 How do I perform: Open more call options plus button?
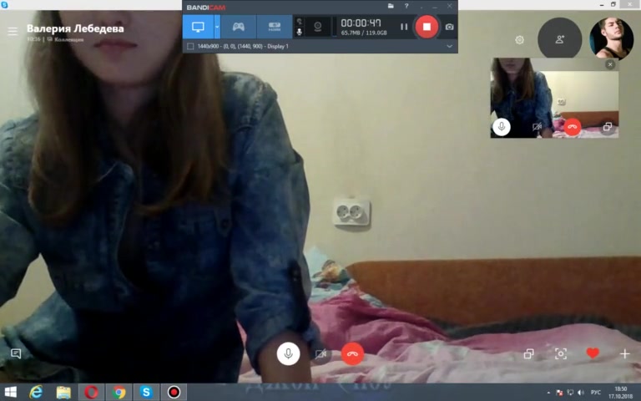(624, 353)
